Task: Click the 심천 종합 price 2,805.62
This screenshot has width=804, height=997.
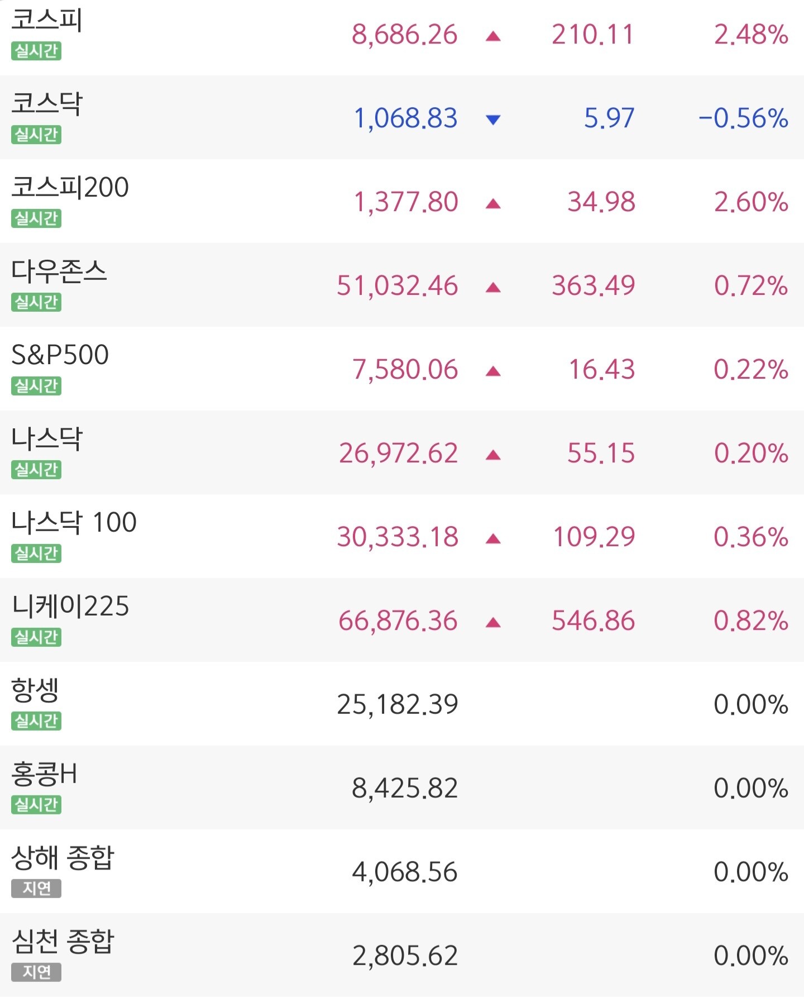Action: tap(405, 956)
